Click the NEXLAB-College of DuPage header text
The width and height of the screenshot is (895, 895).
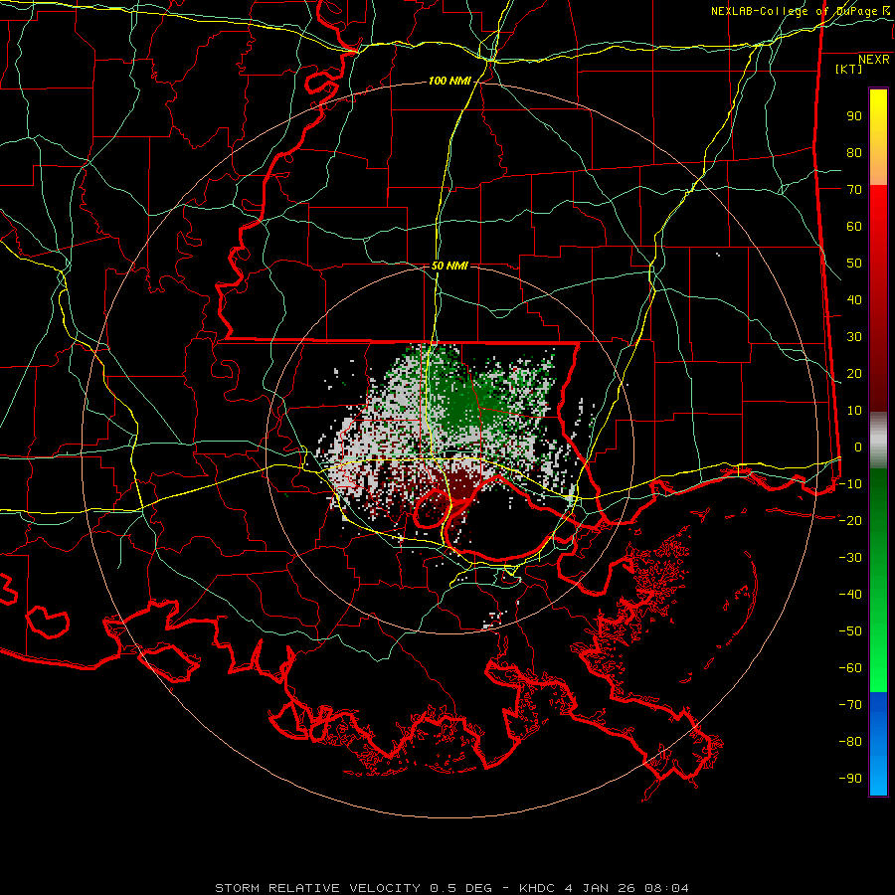[794, 11]
